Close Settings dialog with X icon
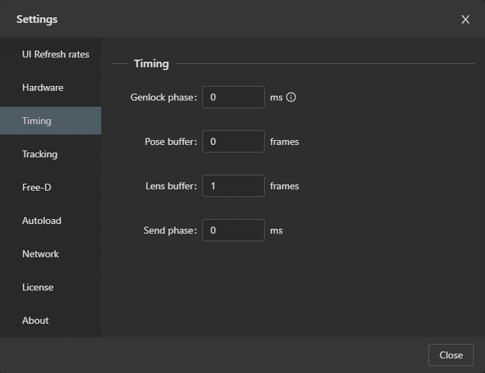This screenshot has width=485, height=373. pos(465,19)
